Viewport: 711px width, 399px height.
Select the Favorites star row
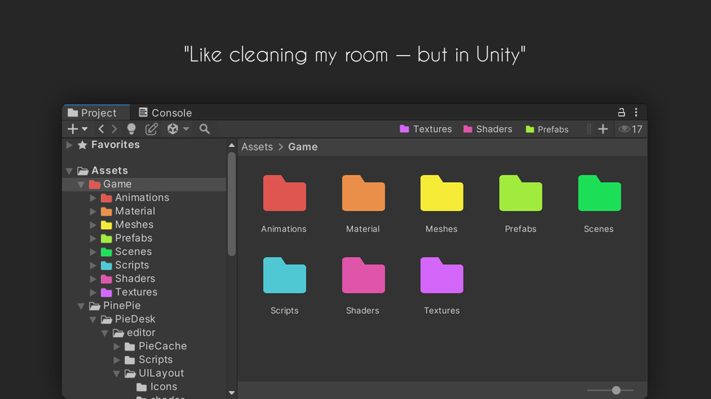point(144,144)
